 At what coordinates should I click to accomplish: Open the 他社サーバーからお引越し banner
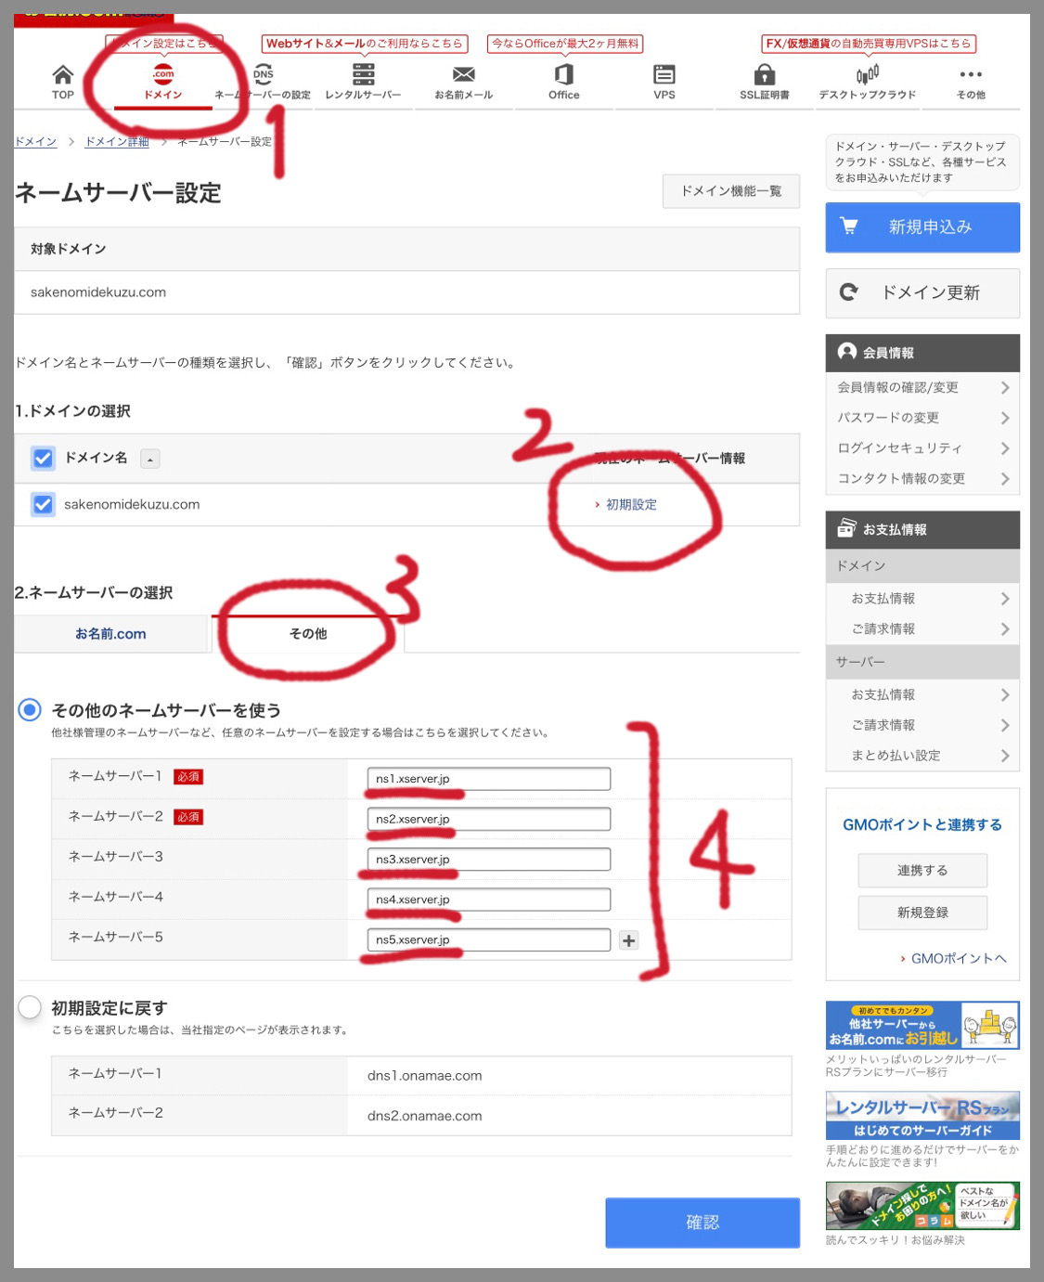922,1025
